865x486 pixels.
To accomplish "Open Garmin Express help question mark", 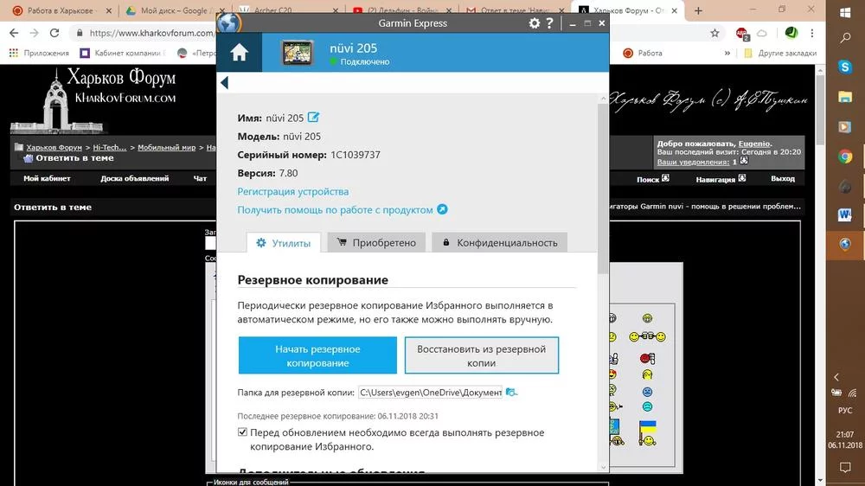I will pos(549,23).
